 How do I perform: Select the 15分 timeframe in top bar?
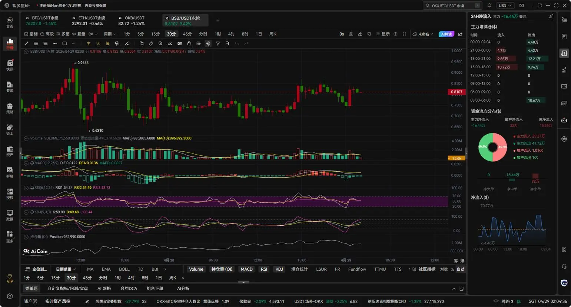tap(155, 34)
